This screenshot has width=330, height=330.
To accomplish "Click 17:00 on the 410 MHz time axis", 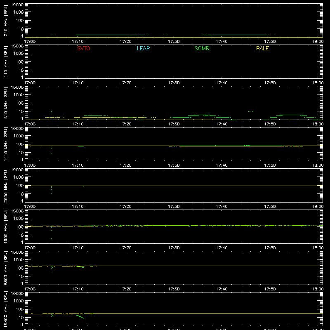I will pyautogui.click(x=30, y=83).
